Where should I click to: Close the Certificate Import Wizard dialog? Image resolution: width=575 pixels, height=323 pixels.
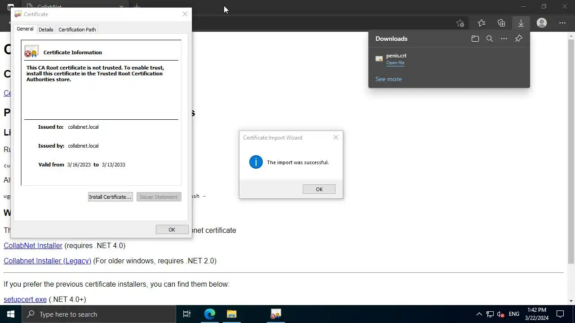pos(336,137)
